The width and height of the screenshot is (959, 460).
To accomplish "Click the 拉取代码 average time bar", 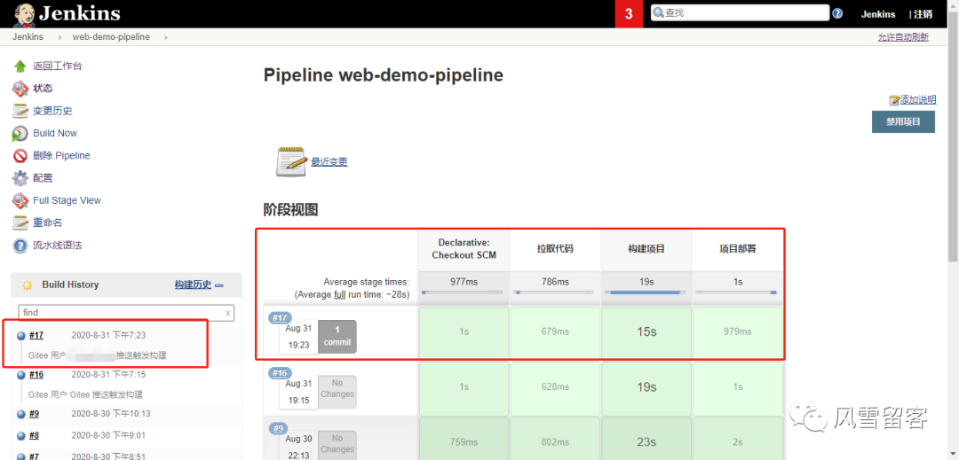I will click(x=555, y=292).
